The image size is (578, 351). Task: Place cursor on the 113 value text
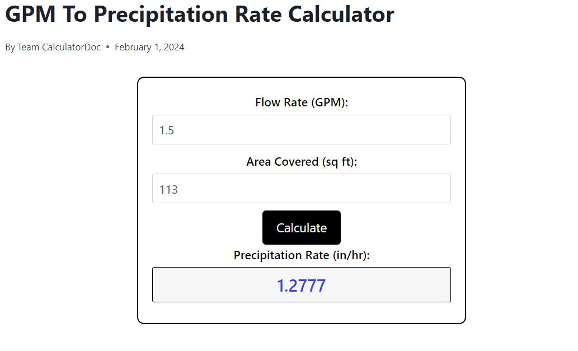coord(168,190)
